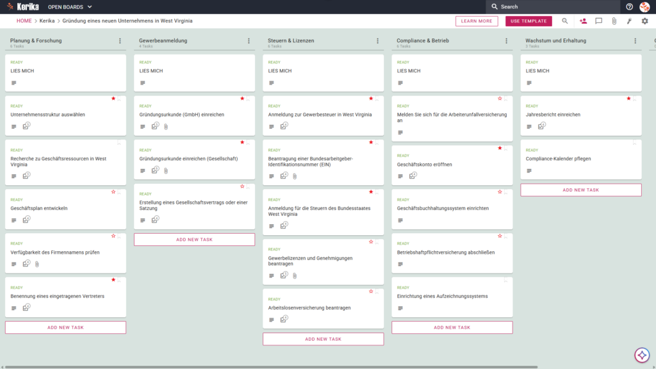
Task: Expand the OPEN BOARDS dropdown
Action: point(70,7)
